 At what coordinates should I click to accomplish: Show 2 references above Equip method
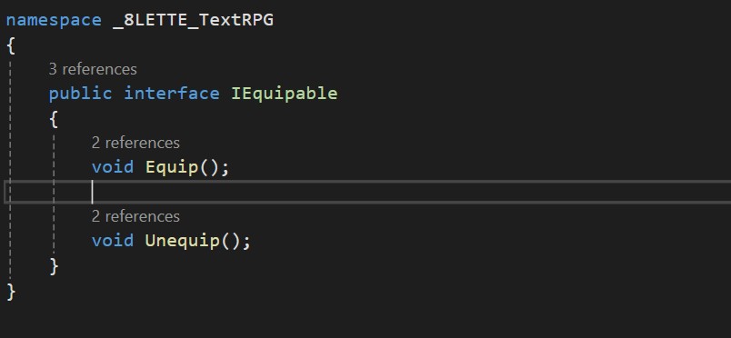[135, 143]
